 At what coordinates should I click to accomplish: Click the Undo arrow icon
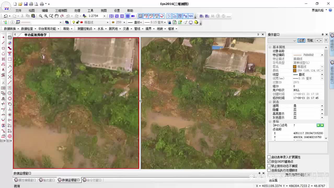5,16
